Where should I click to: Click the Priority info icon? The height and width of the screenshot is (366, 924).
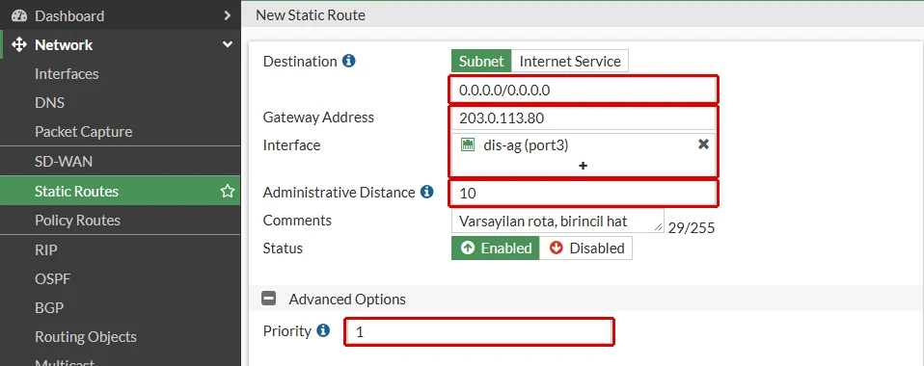coord(323,330)
